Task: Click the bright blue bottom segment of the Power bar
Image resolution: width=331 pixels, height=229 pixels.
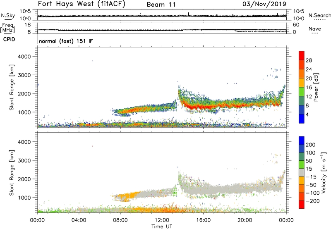Action: click(302, 119)
